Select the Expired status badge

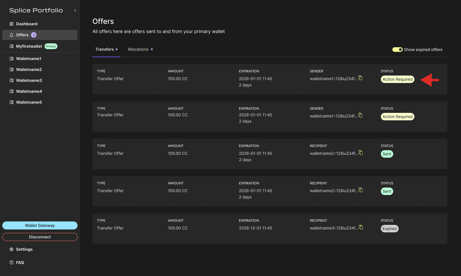(390, 229)
